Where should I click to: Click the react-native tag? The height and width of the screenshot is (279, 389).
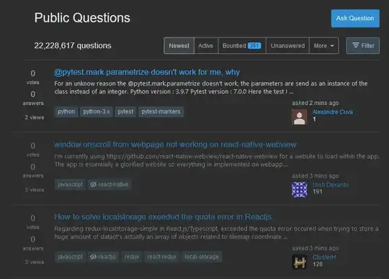(x=109, y=184)
